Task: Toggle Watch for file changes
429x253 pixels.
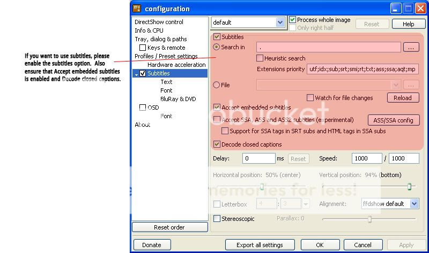Action: [310, 98]
